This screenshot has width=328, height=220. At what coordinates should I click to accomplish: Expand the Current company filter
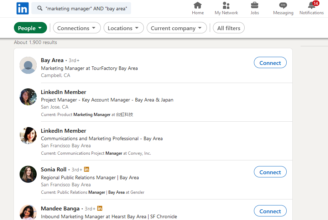[177, 28]
